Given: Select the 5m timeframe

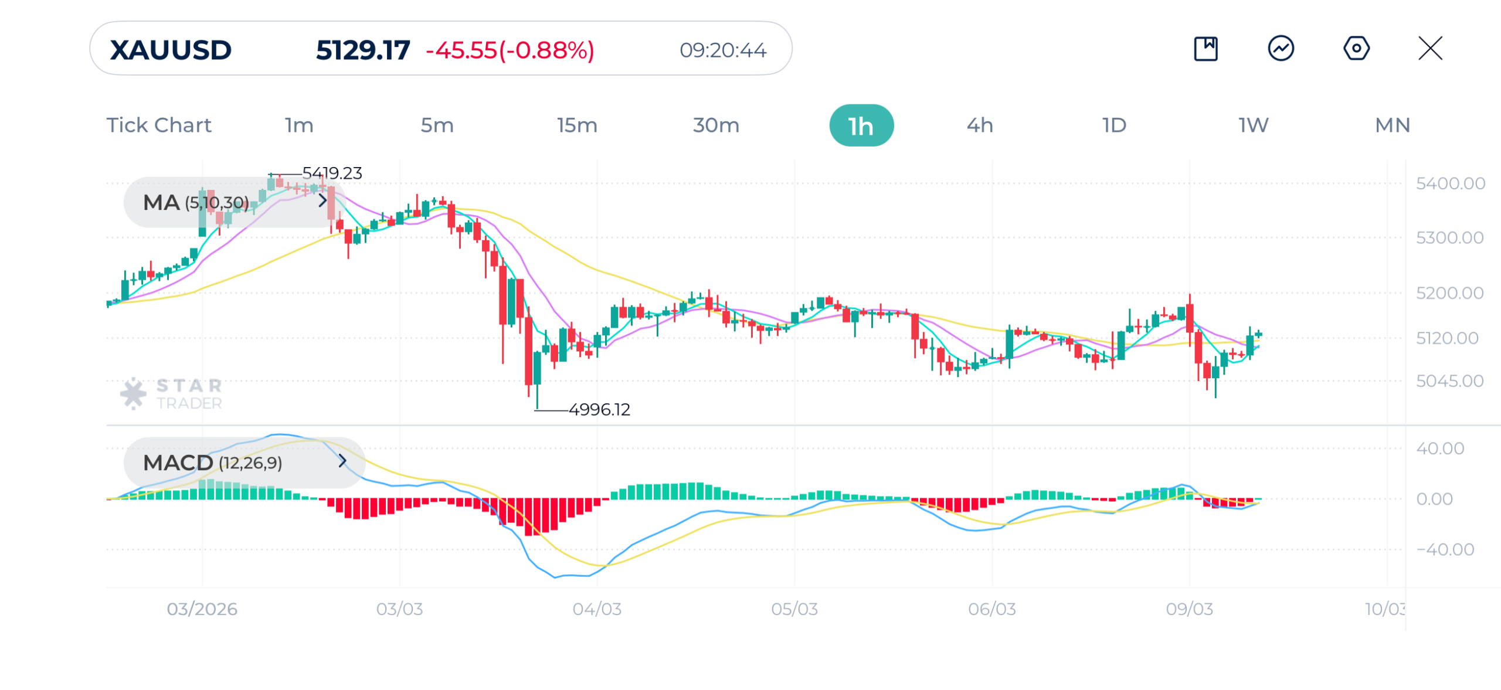Looking at the screenshot, I should coord(437,125).
